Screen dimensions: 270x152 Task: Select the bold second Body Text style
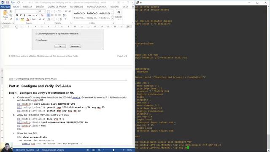click(92, 15)
